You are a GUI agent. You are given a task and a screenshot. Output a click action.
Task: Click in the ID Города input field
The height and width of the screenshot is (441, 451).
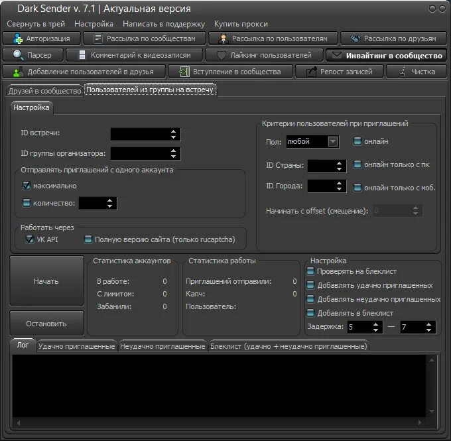pos(327,186)
